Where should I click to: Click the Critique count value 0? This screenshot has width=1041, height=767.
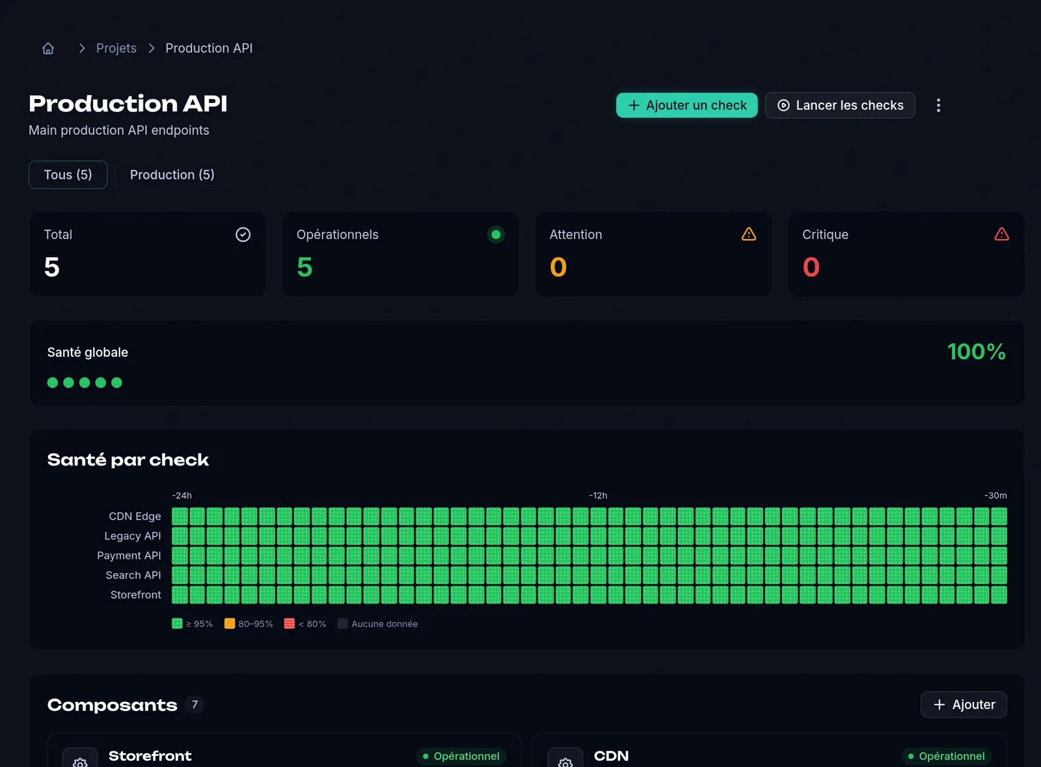coord(811,268)
